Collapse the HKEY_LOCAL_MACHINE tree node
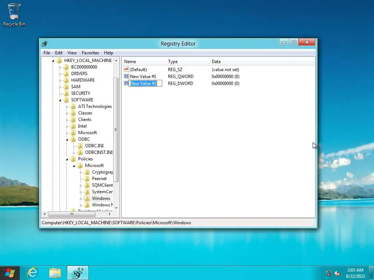 53,61
